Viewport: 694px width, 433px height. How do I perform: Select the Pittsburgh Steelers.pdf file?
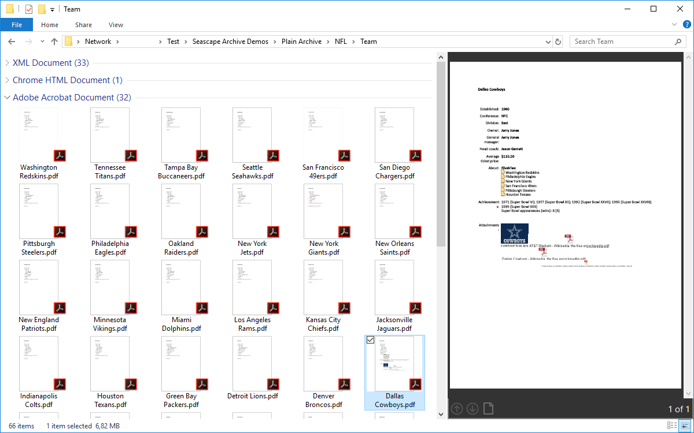click(x=39, y=219)
